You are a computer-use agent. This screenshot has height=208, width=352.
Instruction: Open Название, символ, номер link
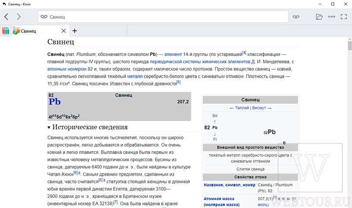229,185
